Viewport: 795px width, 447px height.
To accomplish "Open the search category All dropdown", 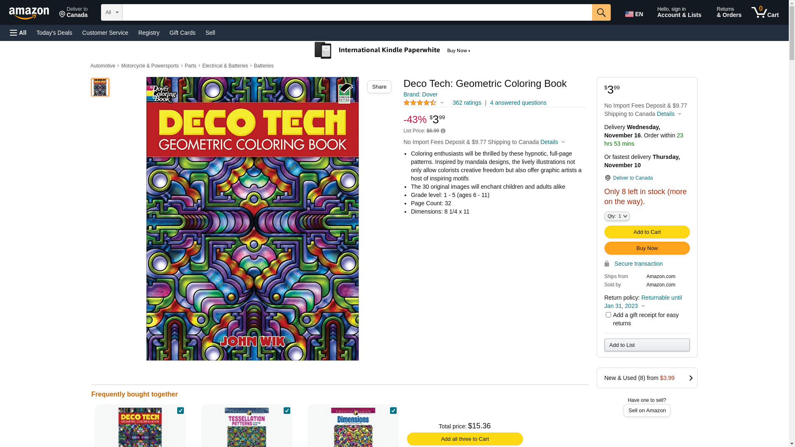I will [111, 12].
